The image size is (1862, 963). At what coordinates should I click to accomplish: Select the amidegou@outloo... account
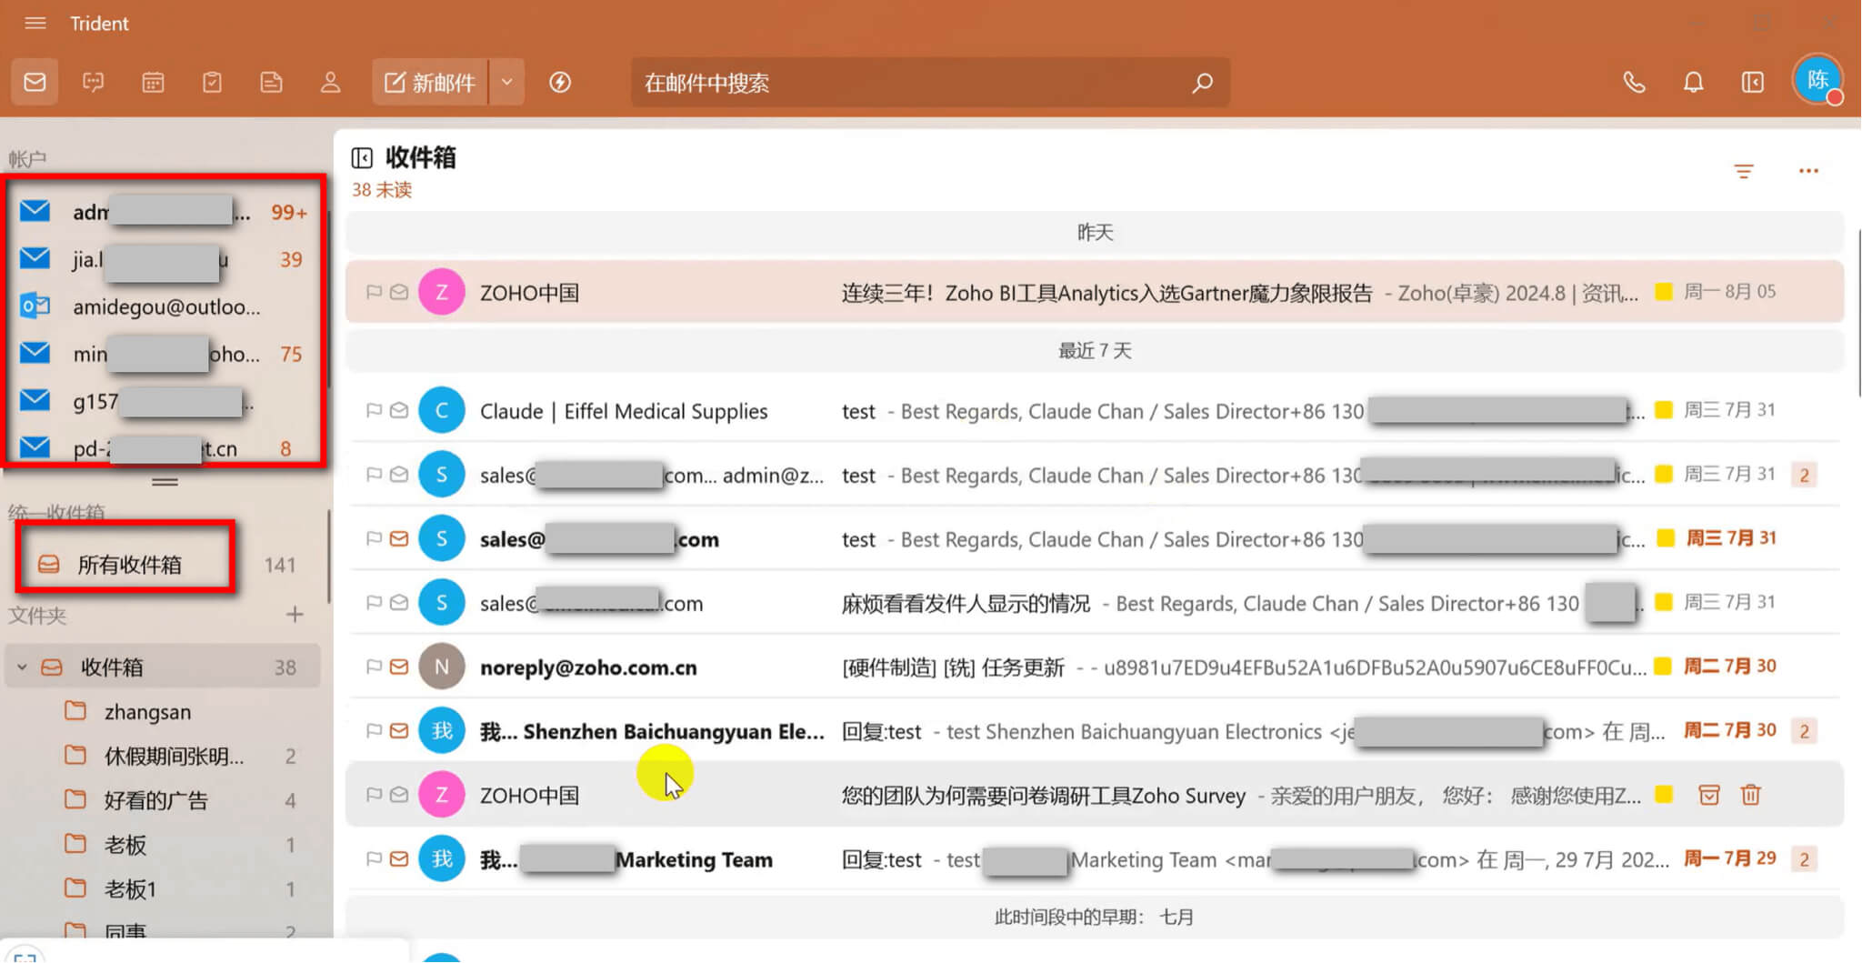(164, 306)
